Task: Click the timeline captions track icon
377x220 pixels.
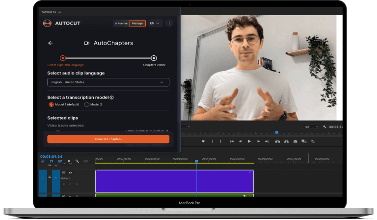Action: click(x=85, y=162)
